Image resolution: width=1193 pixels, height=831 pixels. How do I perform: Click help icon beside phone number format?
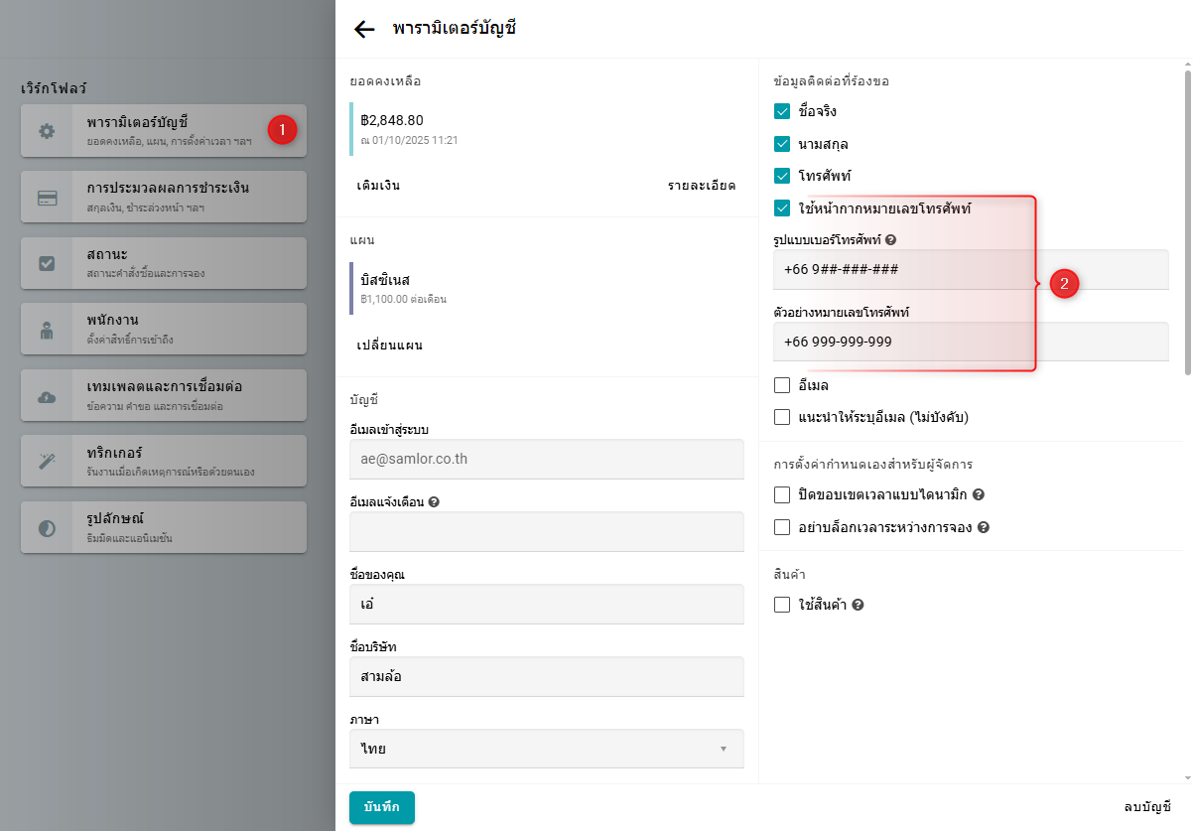(x=890, y=240)
